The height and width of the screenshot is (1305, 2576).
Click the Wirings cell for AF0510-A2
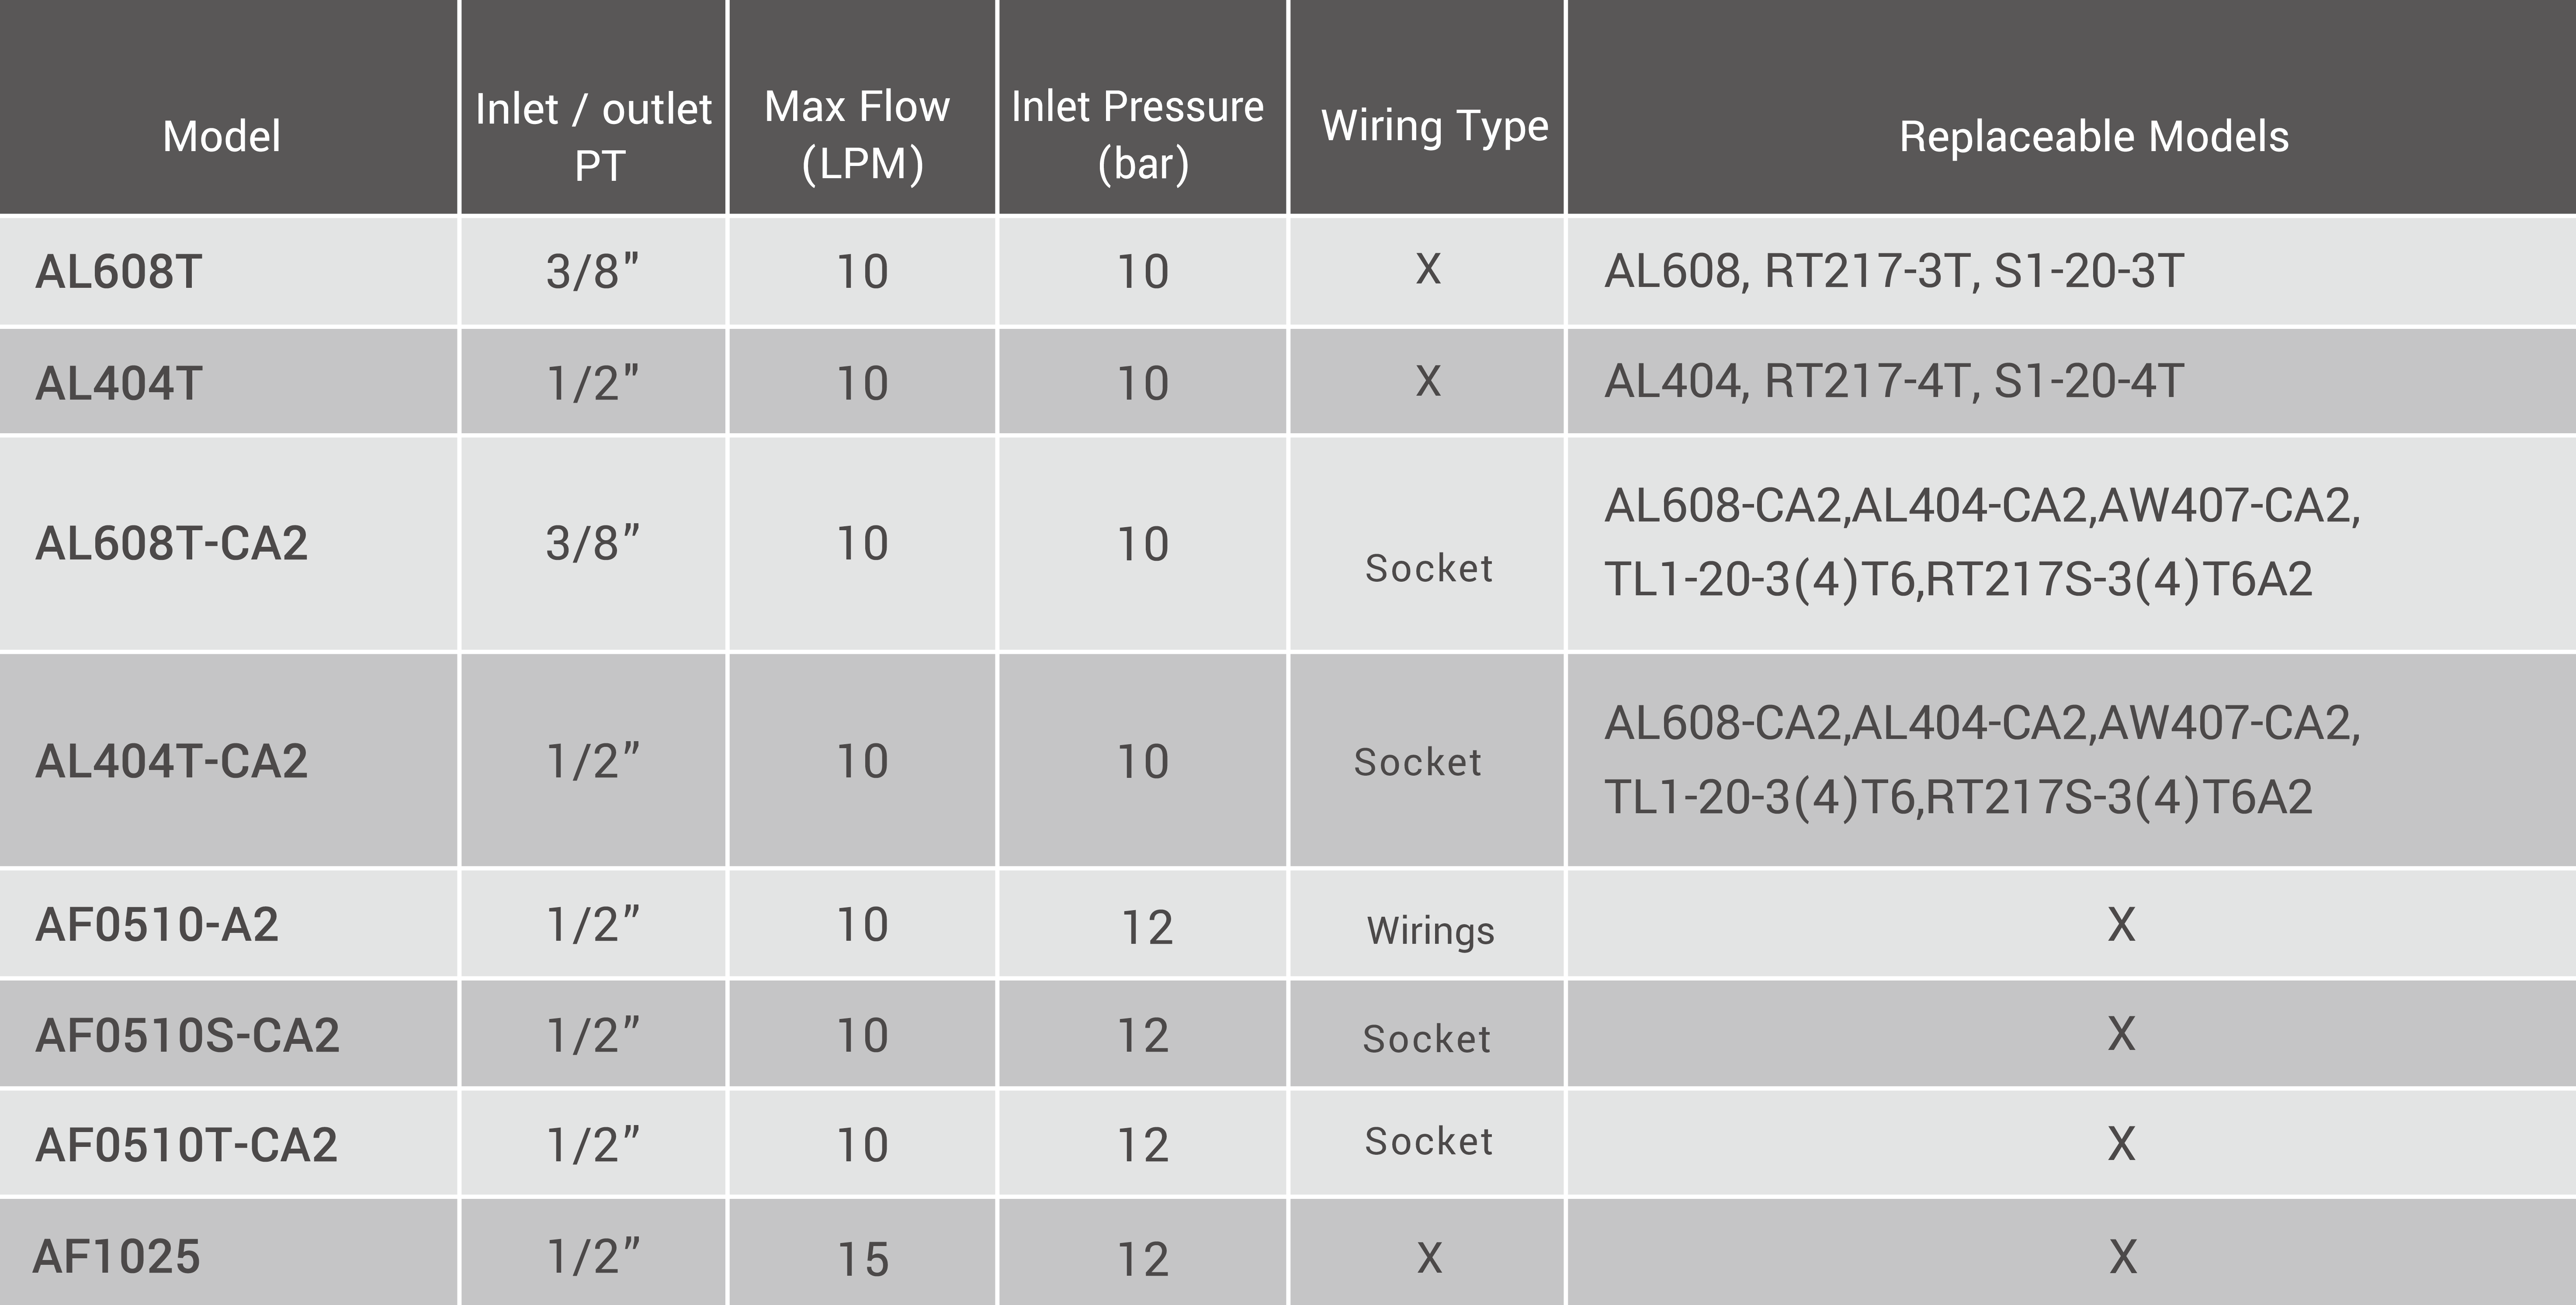(1430, 930)
